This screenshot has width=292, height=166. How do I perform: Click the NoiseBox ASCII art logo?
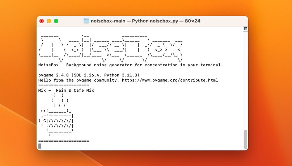pos(111,48)
